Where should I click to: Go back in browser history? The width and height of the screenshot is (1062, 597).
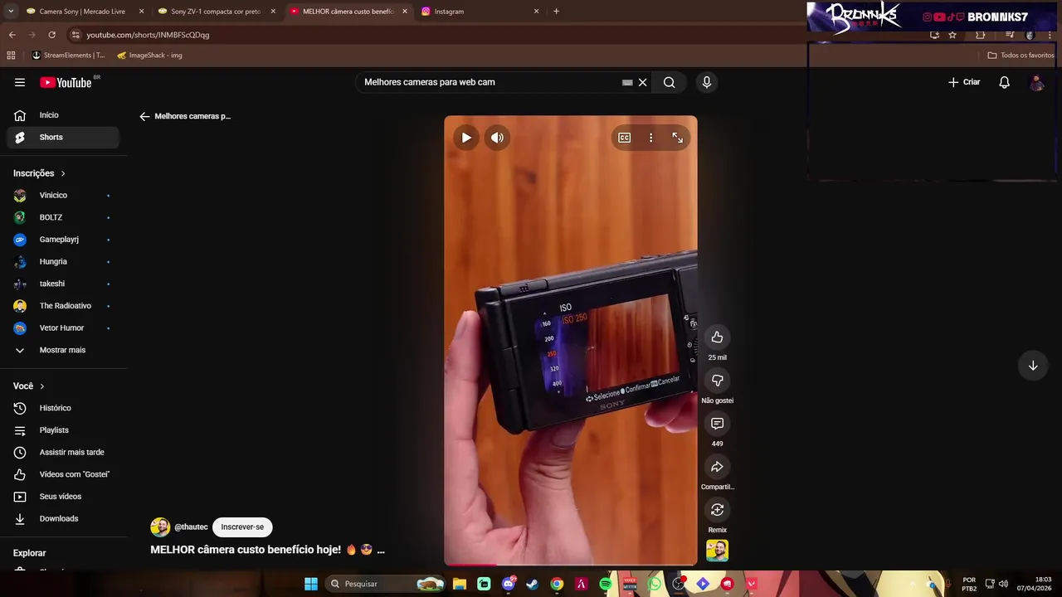click(12, 35)
